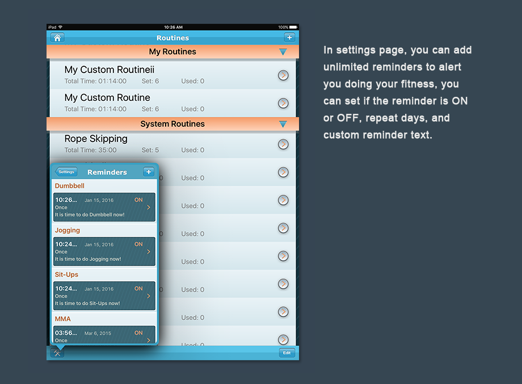522x384 pixels.
Task: Open chevron on Dumbbell reminder card
Action: pos(149,207)
